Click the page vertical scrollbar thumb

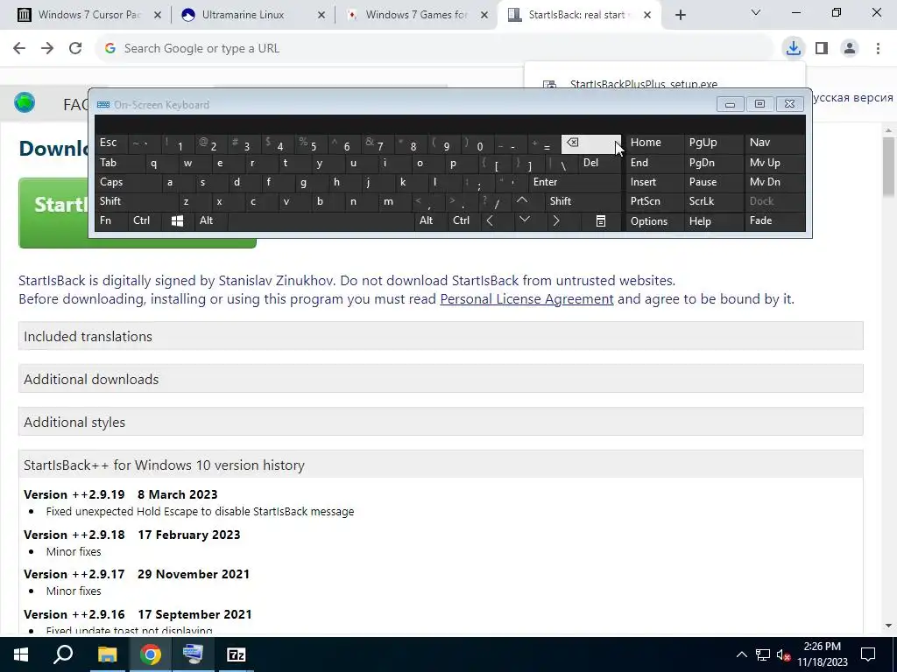click(888, 165)
